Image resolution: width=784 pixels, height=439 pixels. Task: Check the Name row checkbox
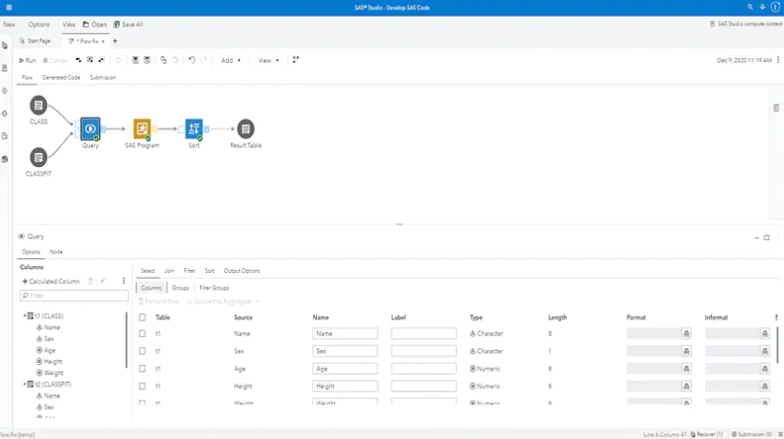pyautogui.click(x=143, y=334)
